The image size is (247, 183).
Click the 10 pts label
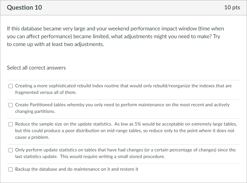[x=232, y=8]
